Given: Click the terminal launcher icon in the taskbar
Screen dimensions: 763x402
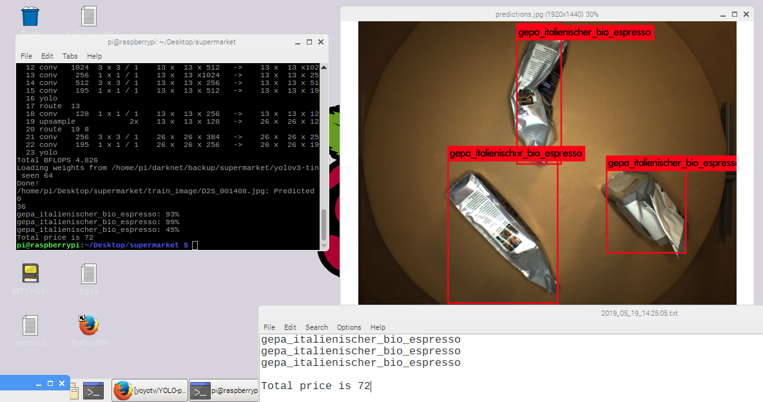Looking at the screenshot, I should coord(93,391).
